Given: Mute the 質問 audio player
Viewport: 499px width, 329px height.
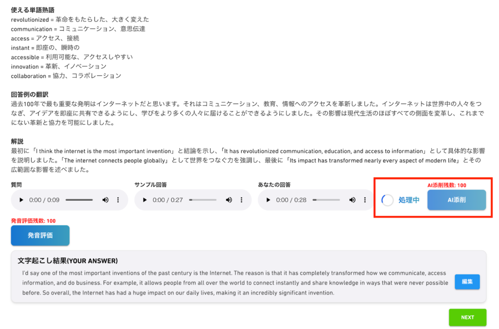Looking at the screenshot, I should (x=105, y=200).
